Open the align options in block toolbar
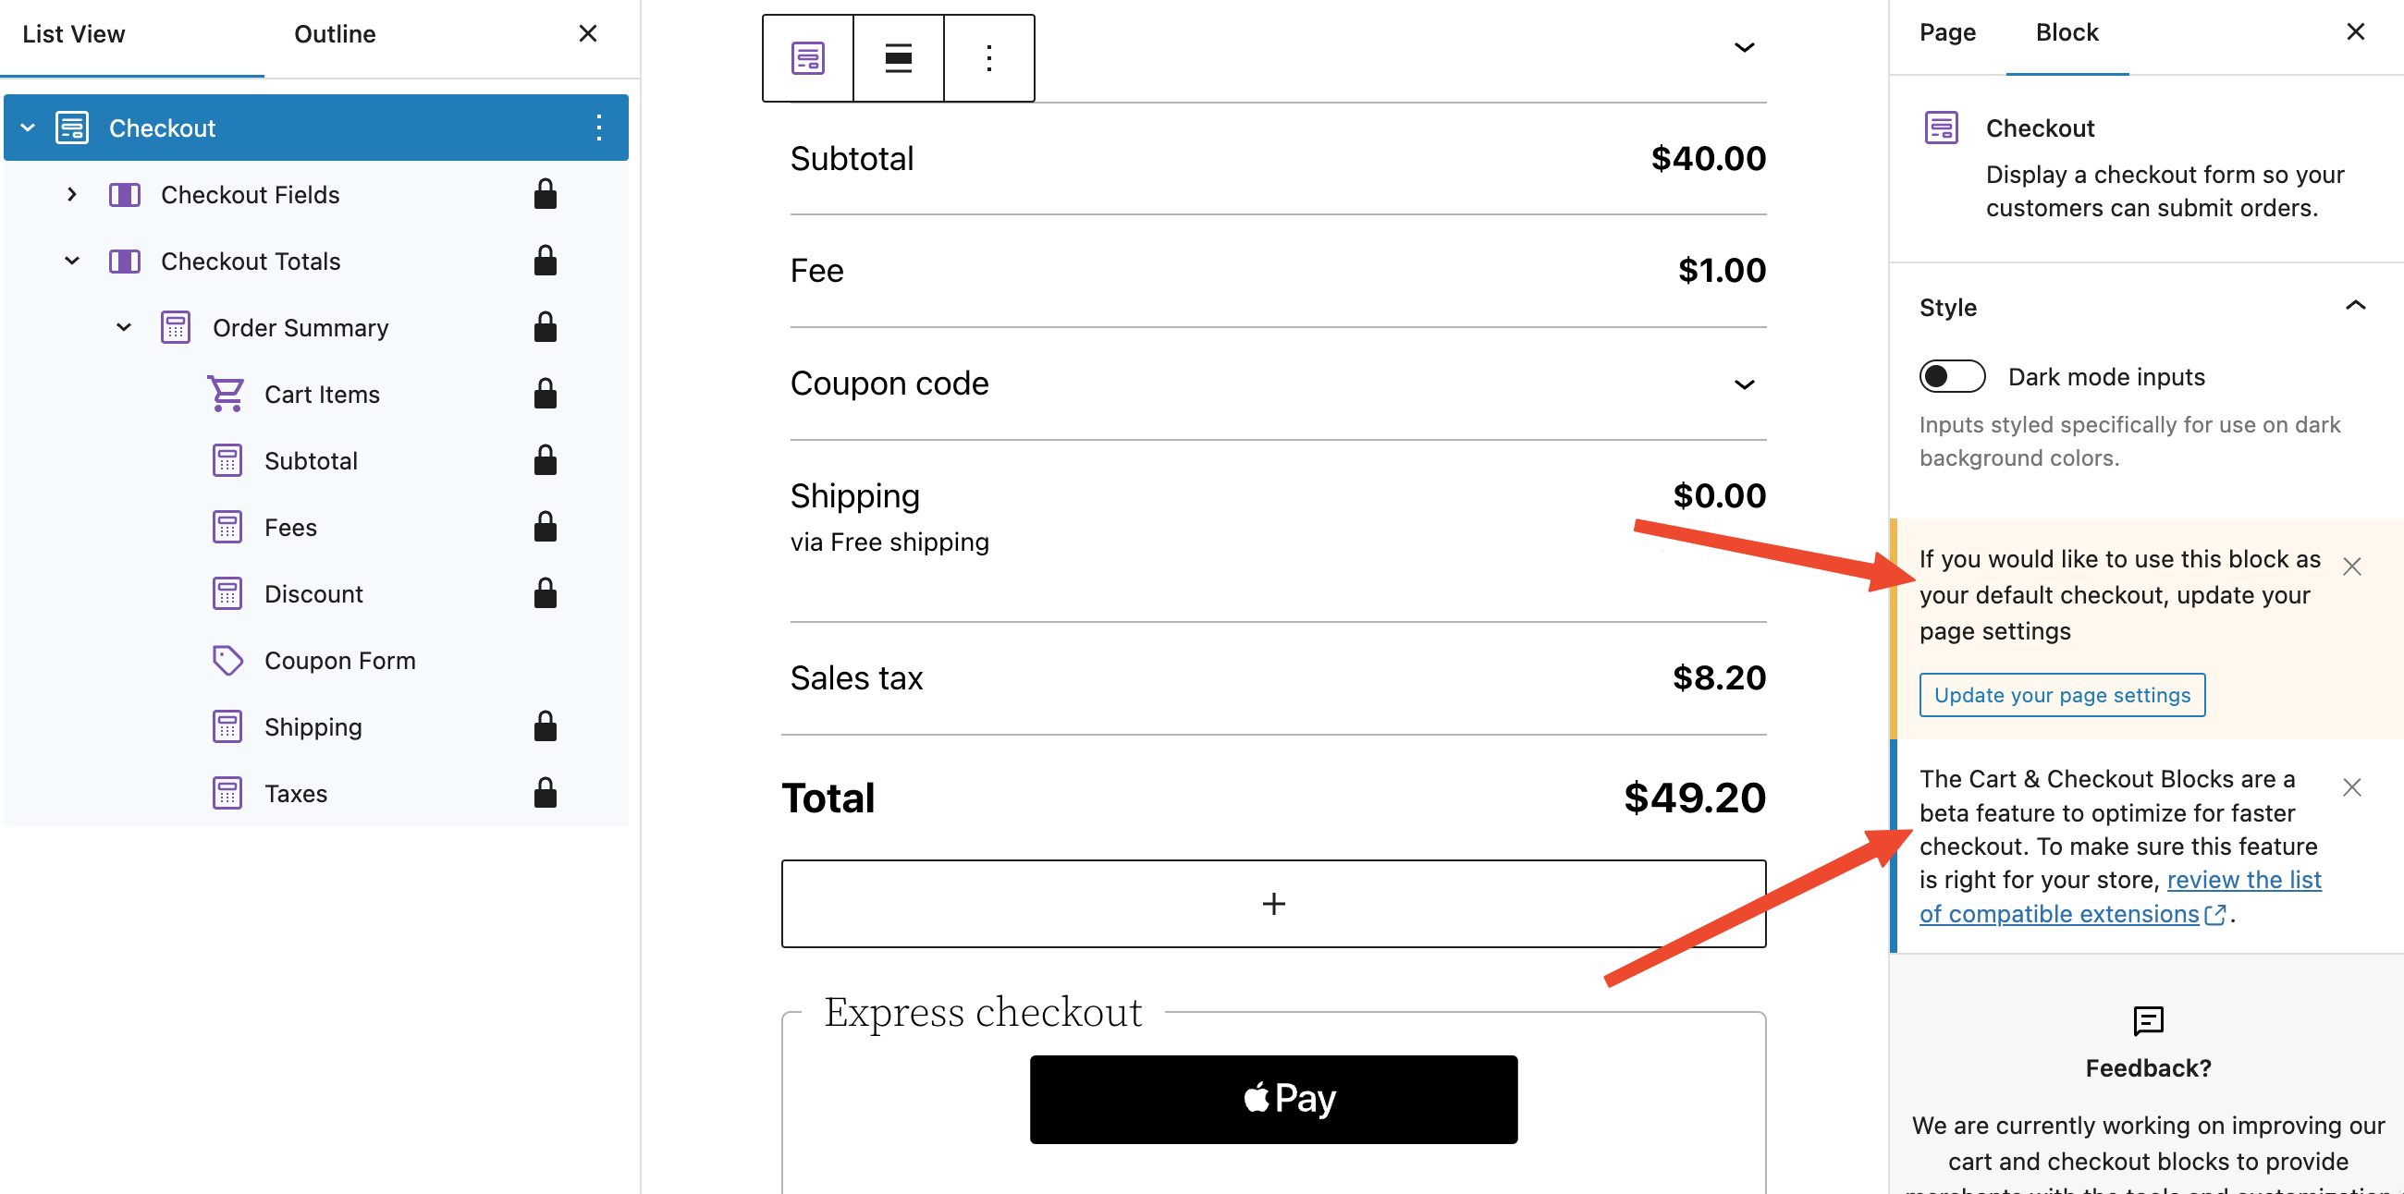The height and width of the screenshot is (1194, 2404). (x=898, y=58)
